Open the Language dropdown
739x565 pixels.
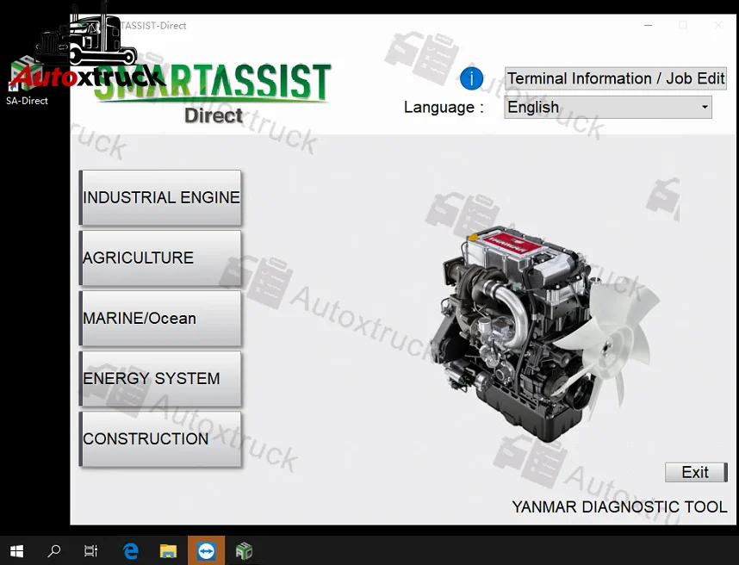607,107
